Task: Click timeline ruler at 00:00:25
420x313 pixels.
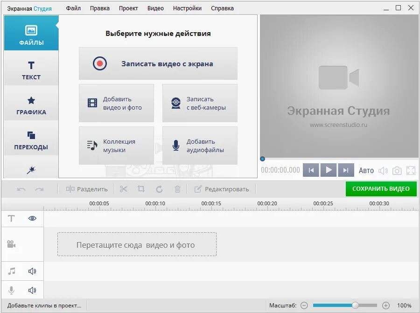Action: (323, 203)
